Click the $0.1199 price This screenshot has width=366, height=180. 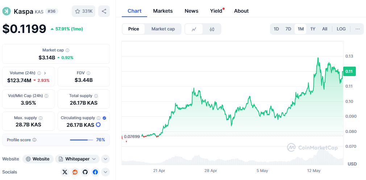(x=24, y=29)
